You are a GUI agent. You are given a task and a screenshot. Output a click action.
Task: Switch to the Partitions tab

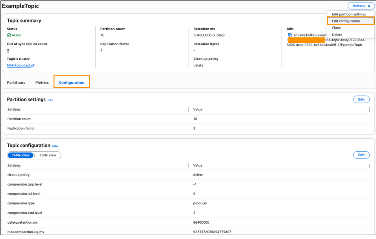pyautogui.click(x=16, y=83)
